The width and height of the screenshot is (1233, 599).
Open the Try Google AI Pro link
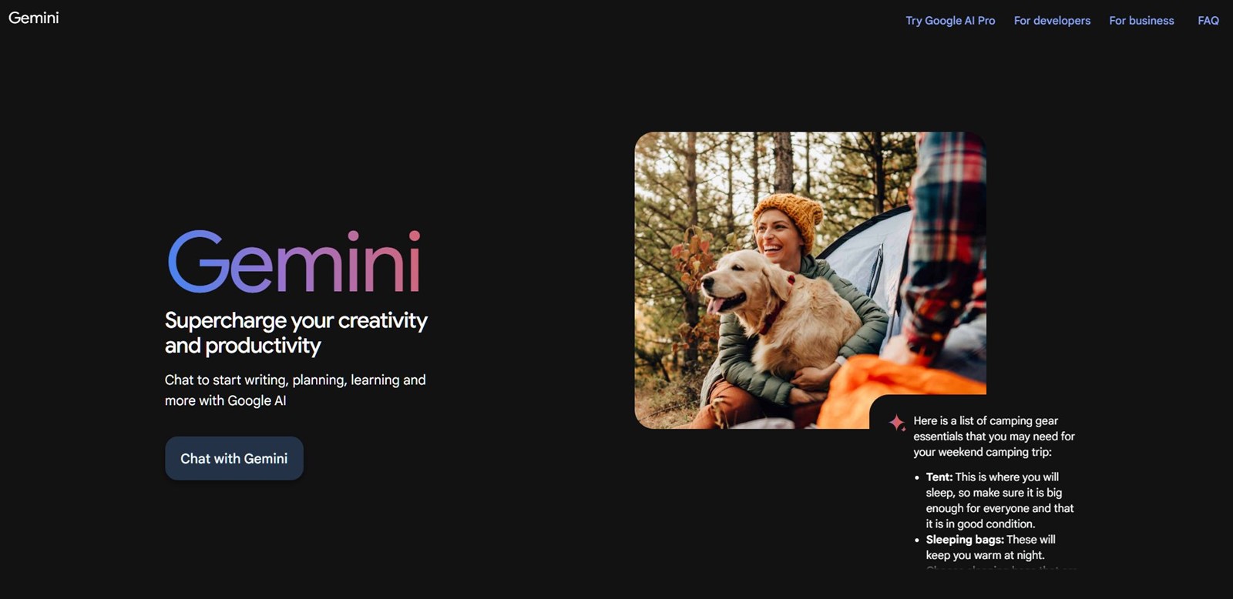950,21
